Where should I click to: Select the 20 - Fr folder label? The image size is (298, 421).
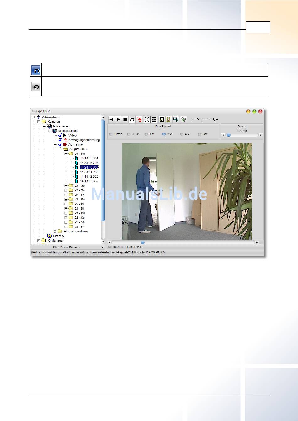[x=80, y=227]
